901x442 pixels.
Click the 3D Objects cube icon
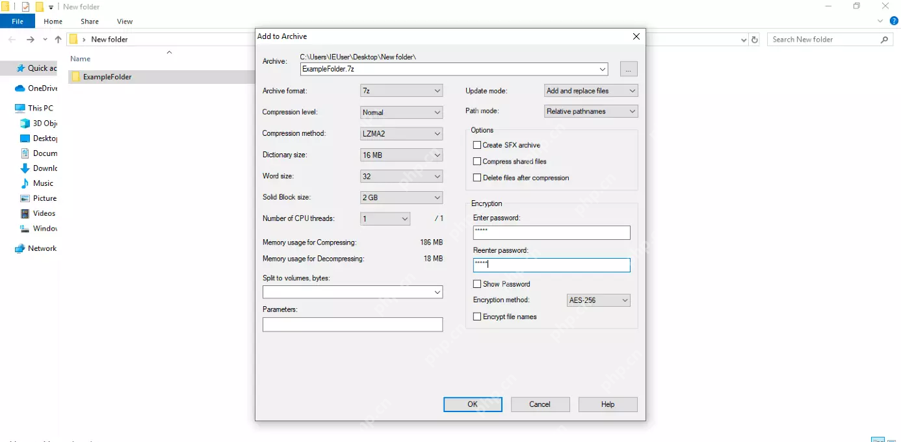tap(25, 123)
